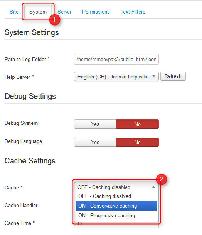Set Debug System to No

138,124
